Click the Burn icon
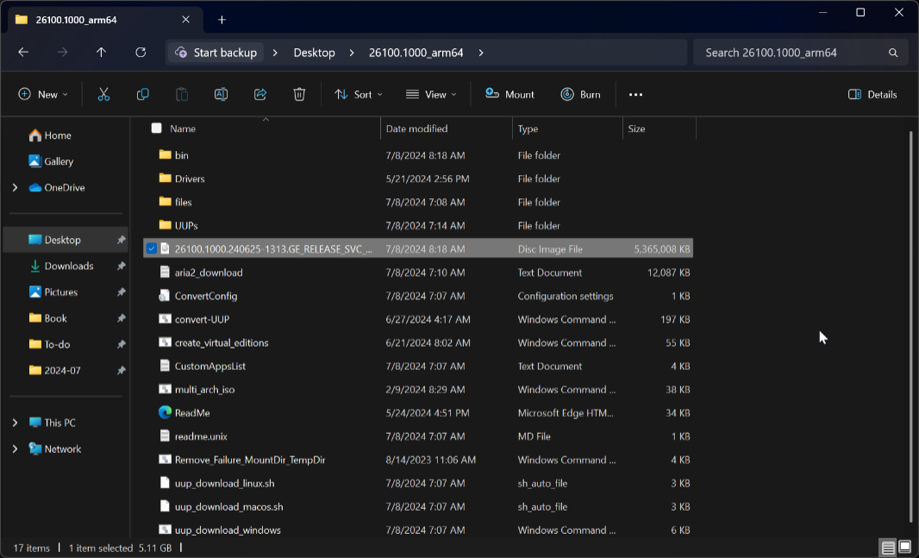Screen dimensions: 919x558 tap(580, 94)
